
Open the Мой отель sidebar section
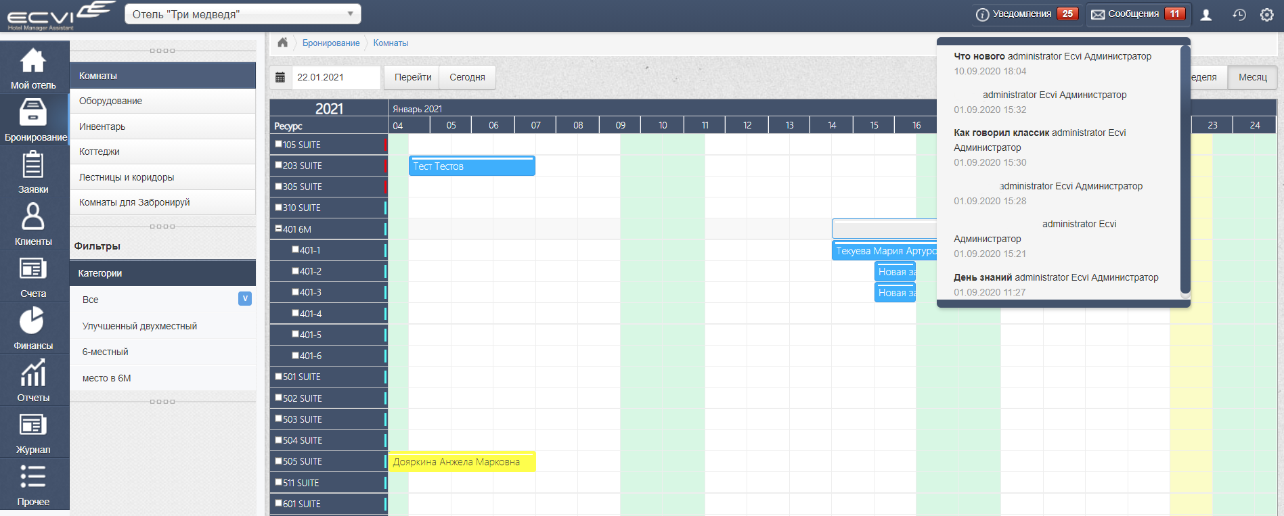point(34,68)
